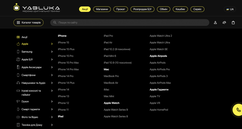Open the Розпродаж Б/У navigation item
Screen dimensions: 242x129
[142, 9]
